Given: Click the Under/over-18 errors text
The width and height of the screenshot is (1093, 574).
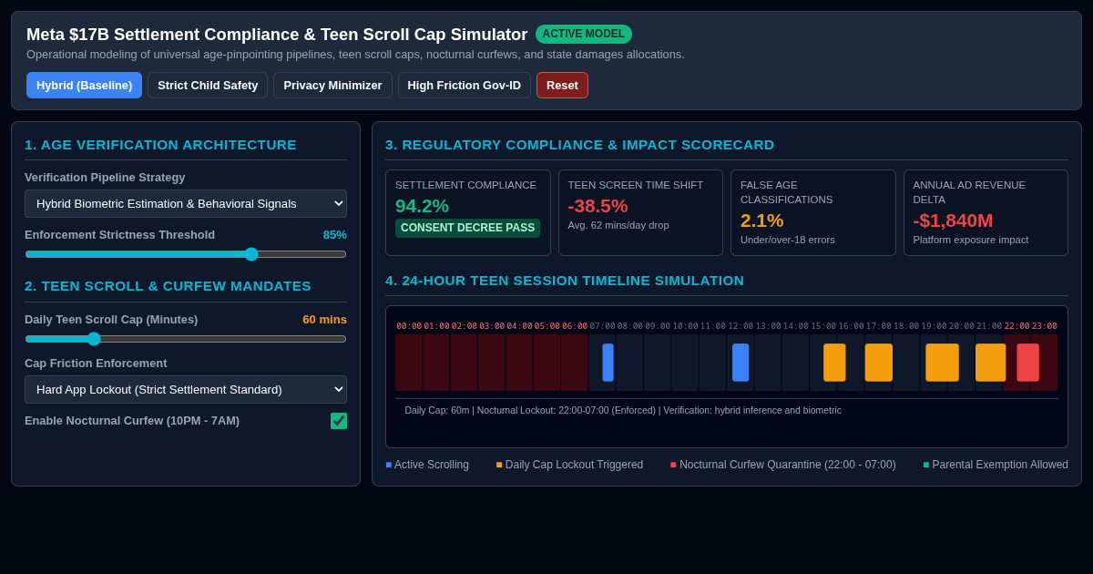Looking at the screenshot, I should click(788, 240).
